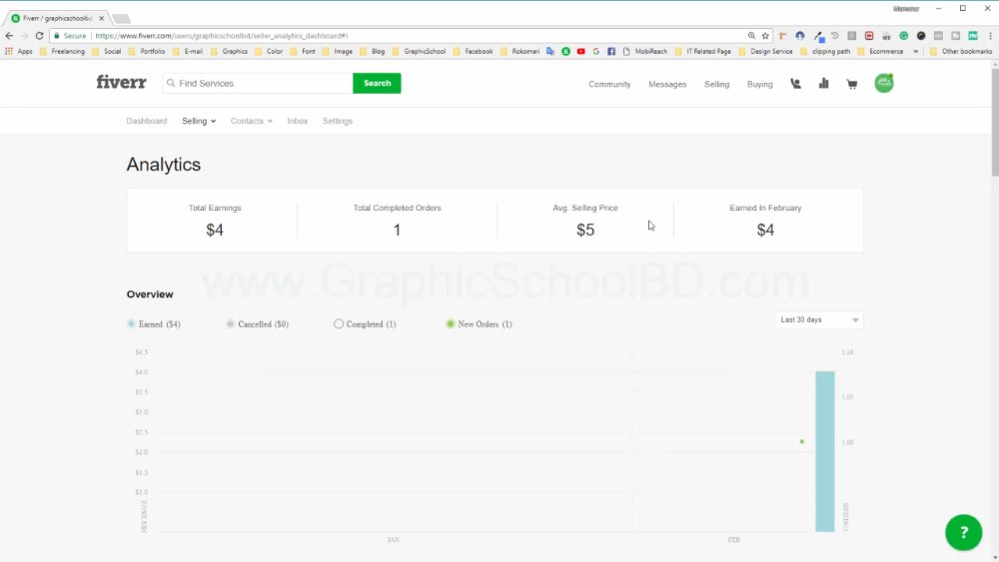
Task: Click the zoom magnifier icon in address bar
Action: point(751,36)
